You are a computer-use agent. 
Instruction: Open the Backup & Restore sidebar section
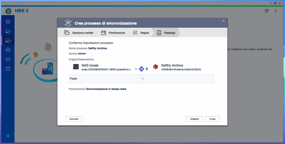click(8, 31)
